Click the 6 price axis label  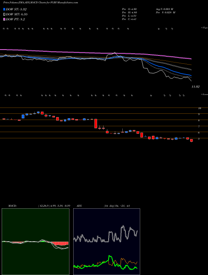click(x=199, y=132)
